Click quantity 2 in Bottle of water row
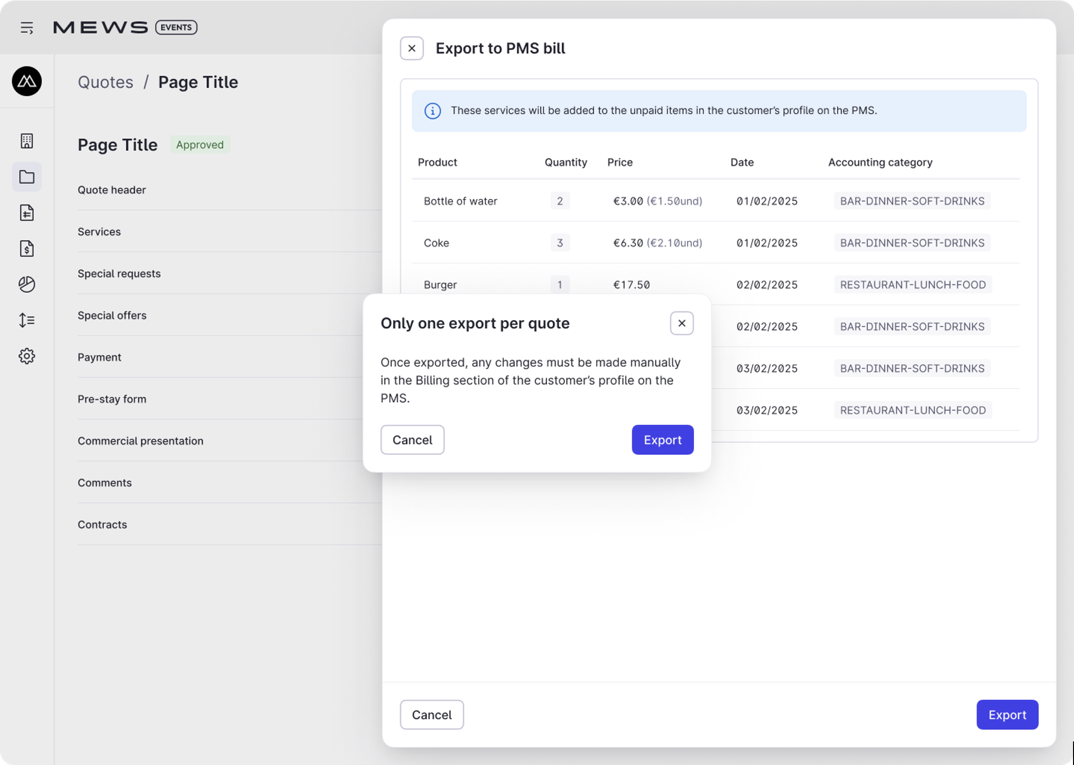 click(x=560, y=201)
